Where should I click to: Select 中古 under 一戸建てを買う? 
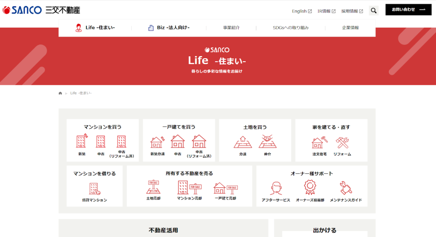(178, 145)
